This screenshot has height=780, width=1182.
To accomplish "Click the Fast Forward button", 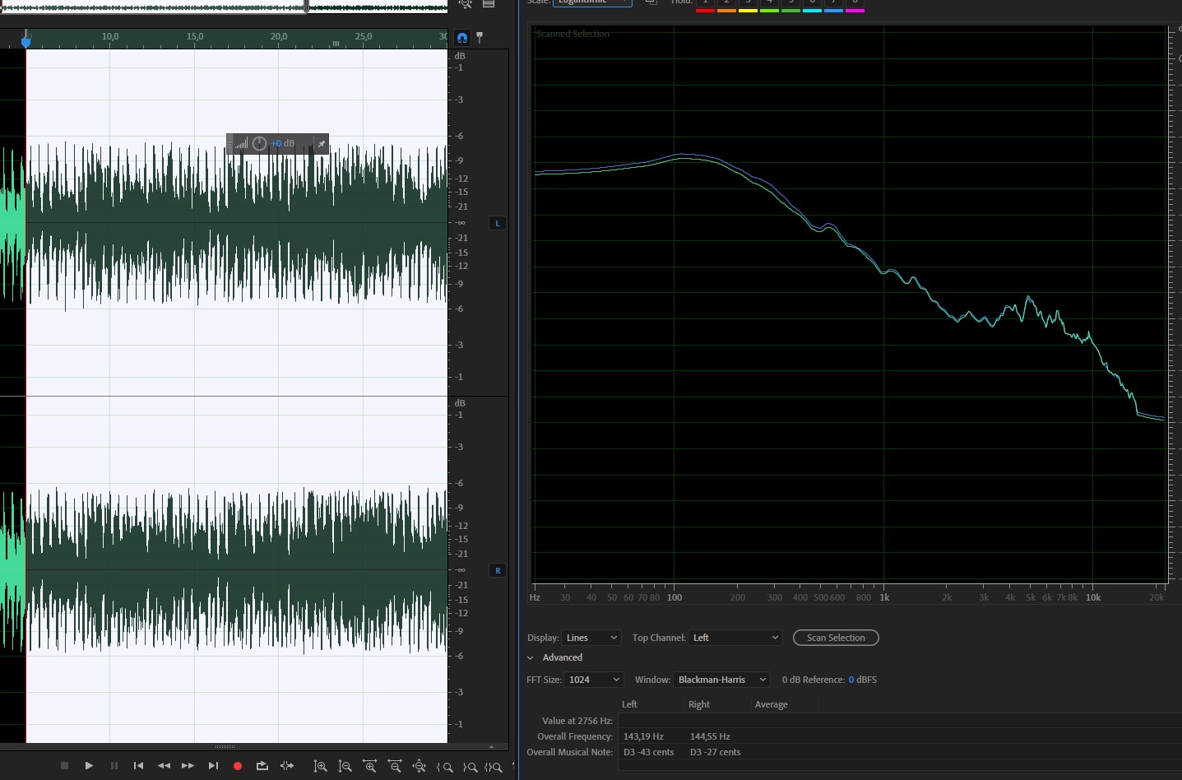I will coord(188,765).
